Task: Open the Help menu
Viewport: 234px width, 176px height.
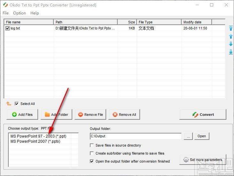Action: click(35, 13)
